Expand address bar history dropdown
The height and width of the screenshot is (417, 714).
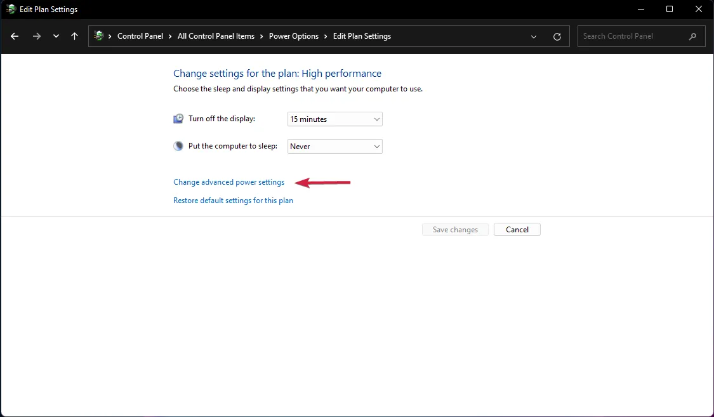[x=534, y=36]
